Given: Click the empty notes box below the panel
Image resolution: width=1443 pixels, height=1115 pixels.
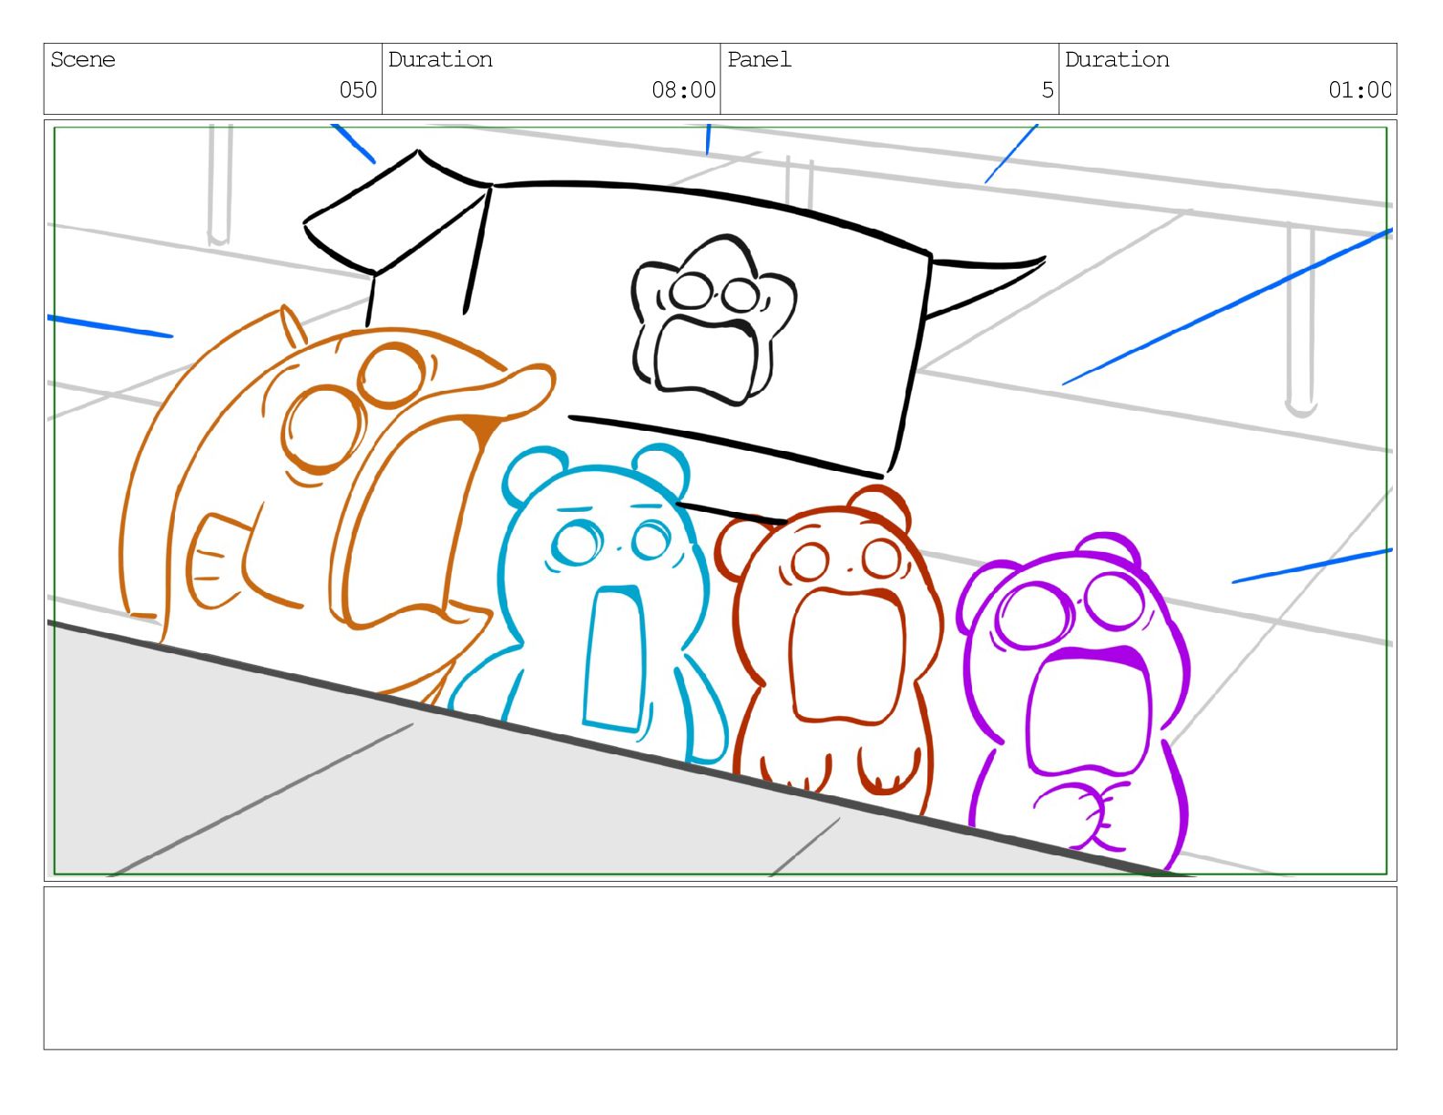Looking at the screenshot, I should pyautogui.click(x=721, y=968).
